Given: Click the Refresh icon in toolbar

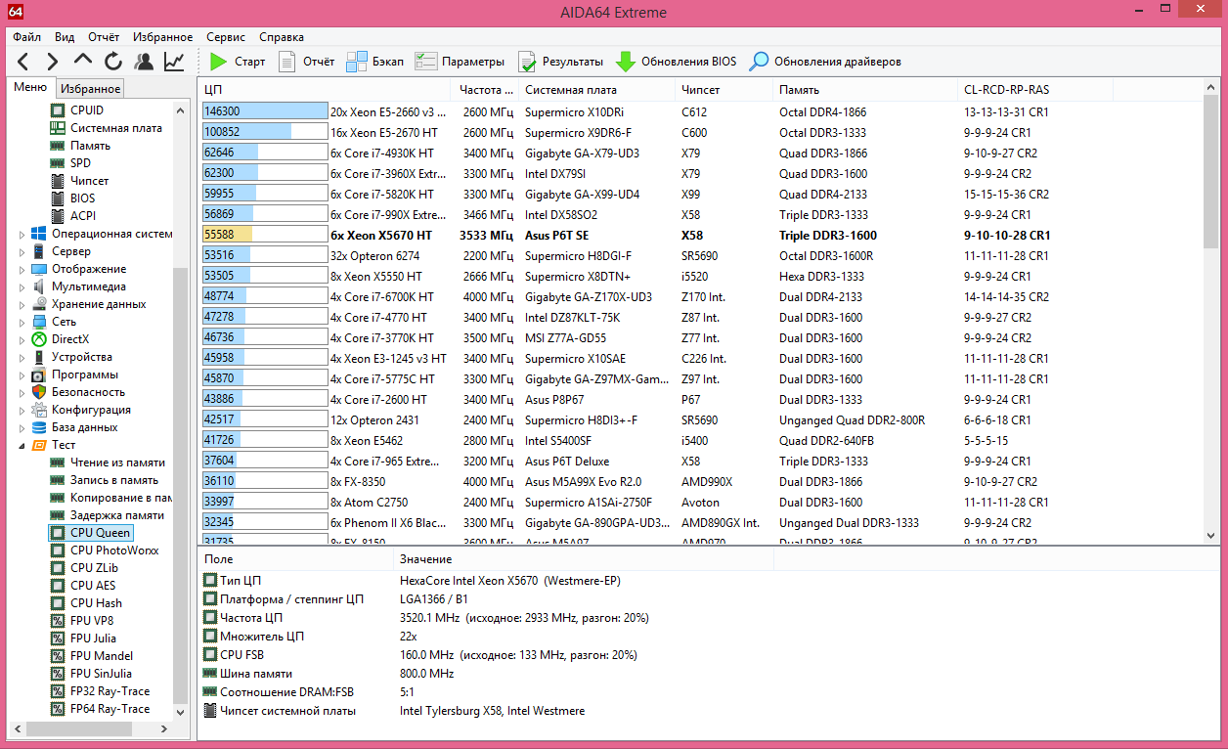Looking at the screenshot, I should 113,62.
